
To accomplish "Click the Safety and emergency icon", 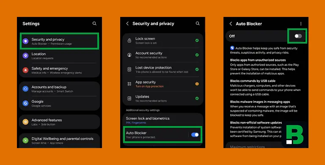I will click(x=25, y=70).
